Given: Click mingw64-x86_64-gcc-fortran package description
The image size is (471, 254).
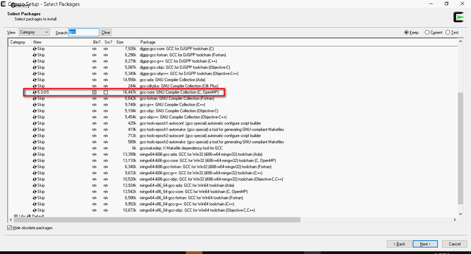Looking at the screenshot, I should point(191,198).
